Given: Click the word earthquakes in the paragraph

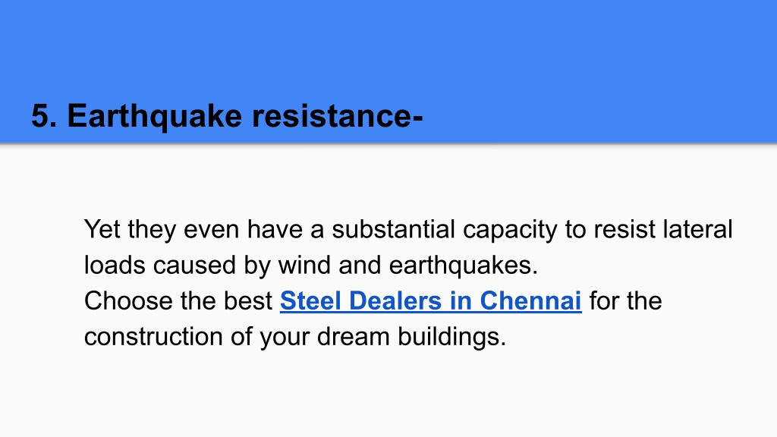Looking at the screenshot, I should coord(463,265).
